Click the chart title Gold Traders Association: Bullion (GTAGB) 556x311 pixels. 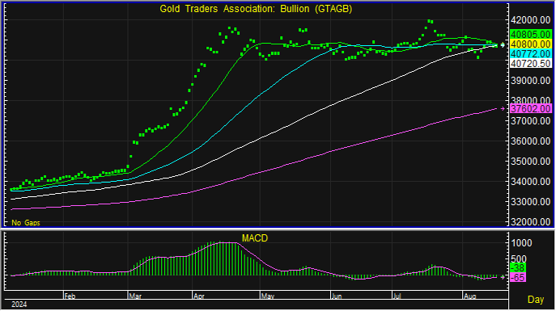pyautogui.click(x=256, y=9)
